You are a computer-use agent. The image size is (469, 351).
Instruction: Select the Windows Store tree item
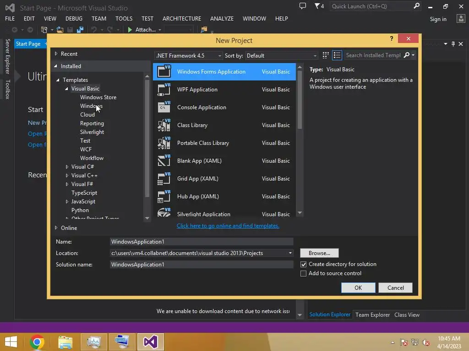click(x=98, y=97)
